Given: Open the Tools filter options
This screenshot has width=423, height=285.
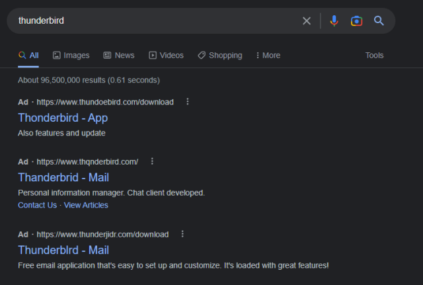Looking at the screenshot, I should click(374, 56).
